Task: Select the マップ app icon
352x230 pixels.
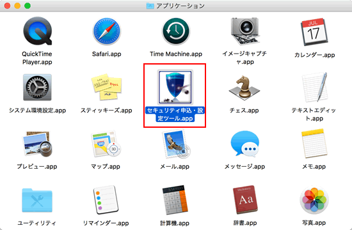Action: (x=106, y=144)
